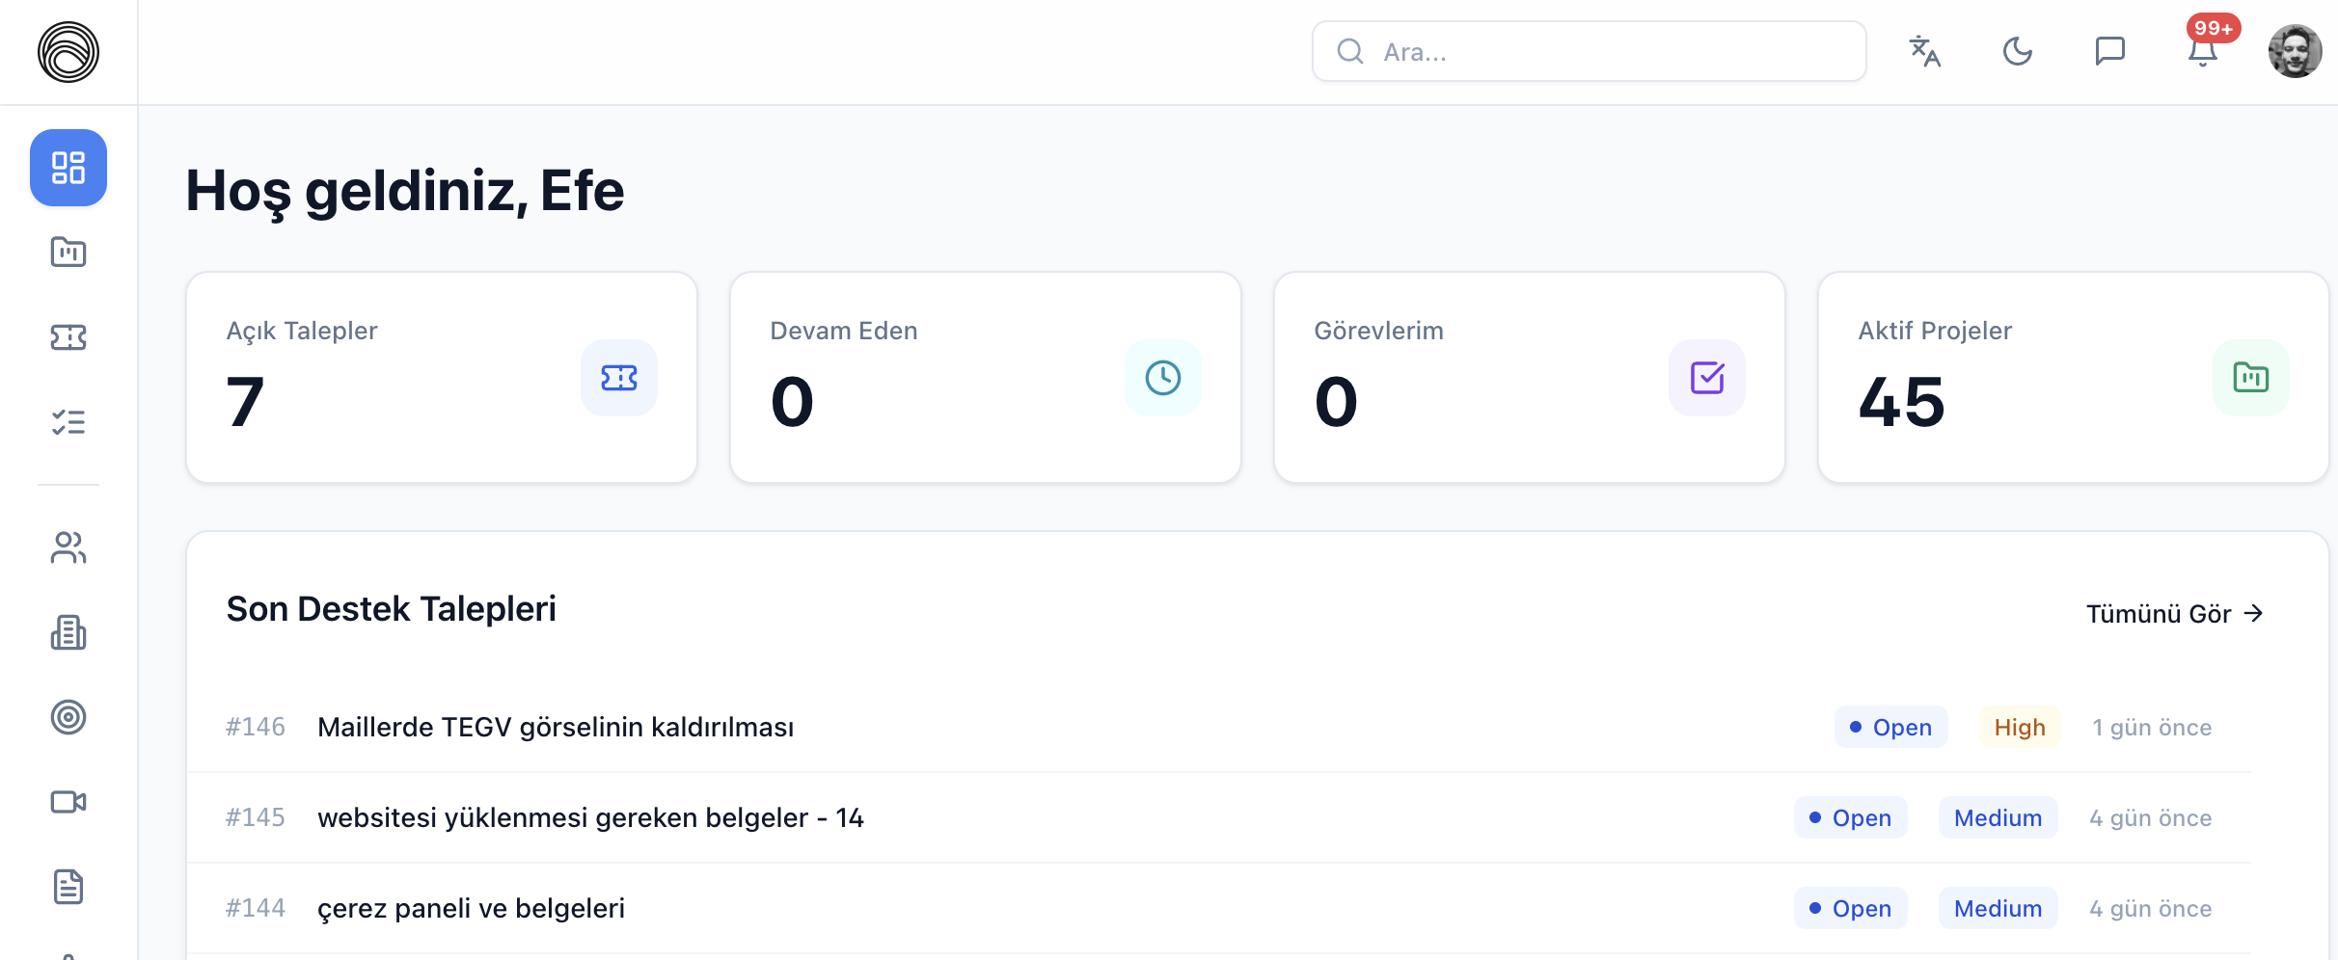Open the task checklist icon in sidebar

(68, 422)
